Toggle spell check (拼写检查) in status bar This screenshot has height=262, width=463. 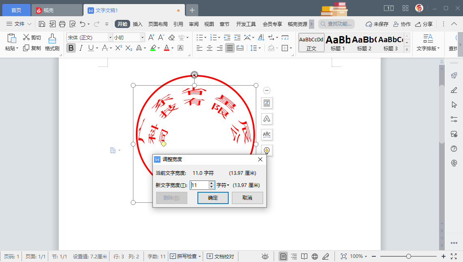pyautogui.click(x=185, y=256)
